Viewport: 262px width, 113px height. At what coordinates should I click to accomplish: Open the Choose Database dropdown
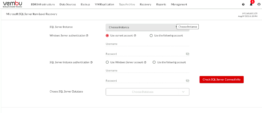(x=147, y=92)
